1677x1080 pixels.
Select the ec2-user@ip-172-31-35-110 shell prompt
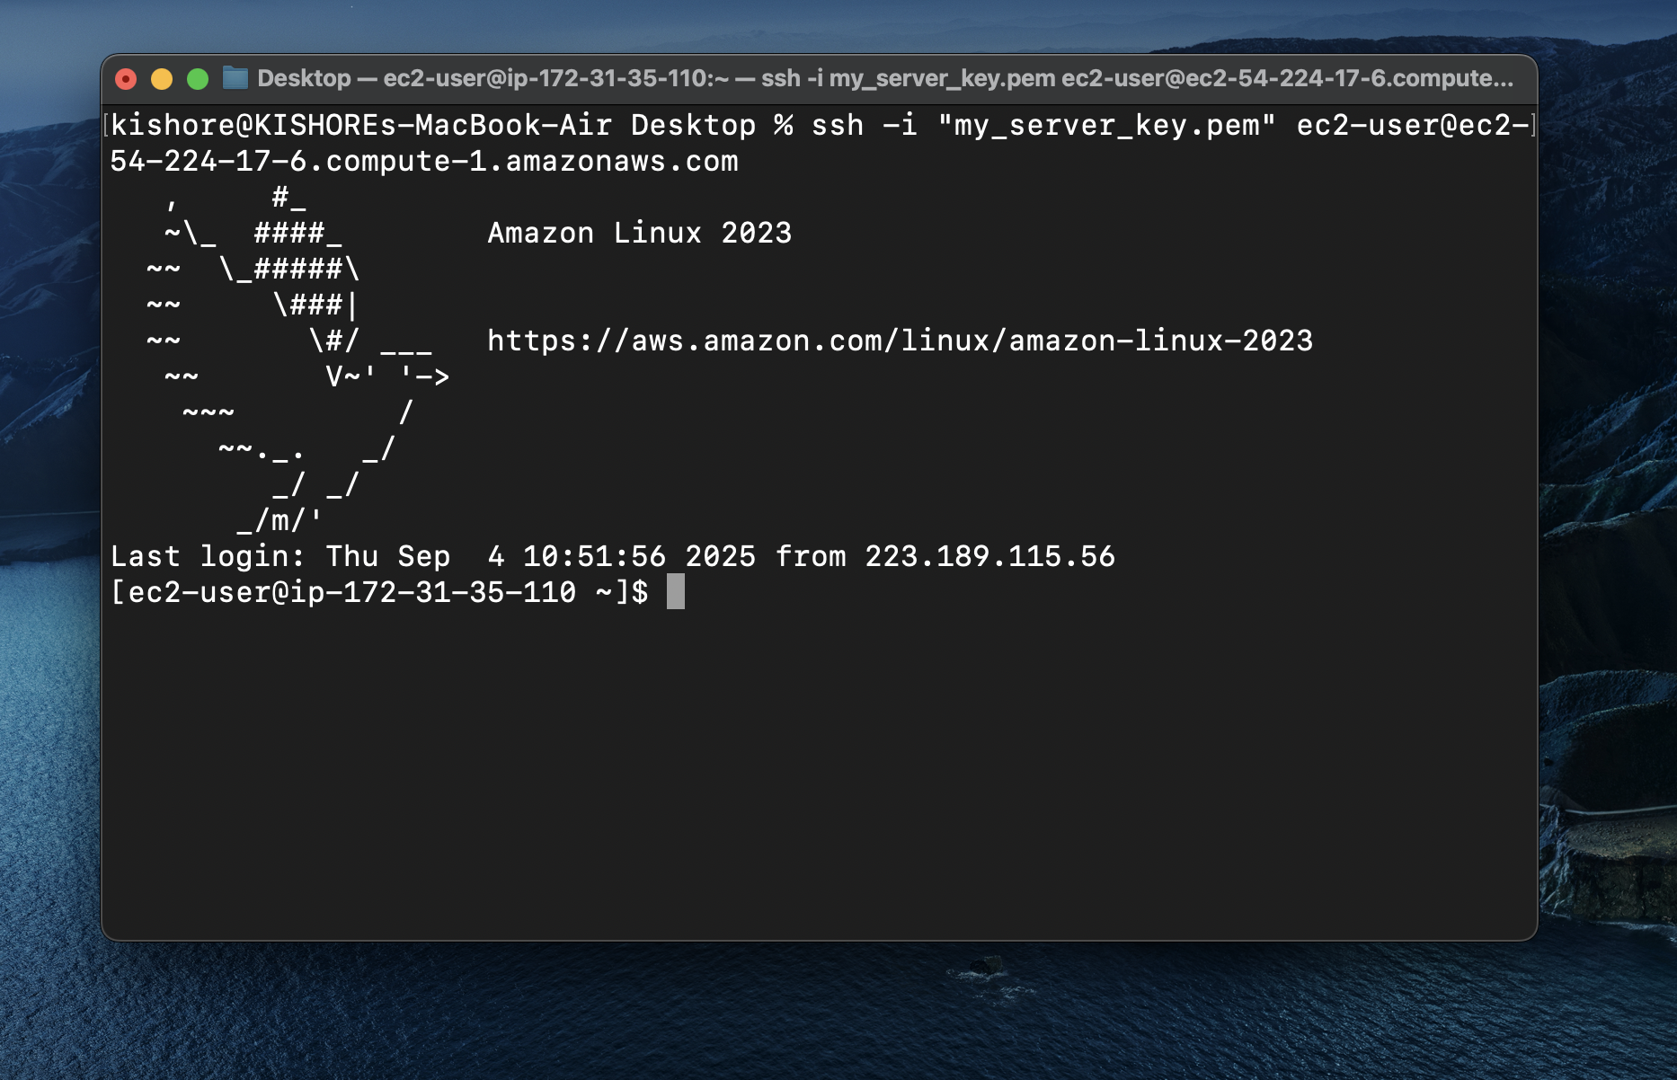342,593
